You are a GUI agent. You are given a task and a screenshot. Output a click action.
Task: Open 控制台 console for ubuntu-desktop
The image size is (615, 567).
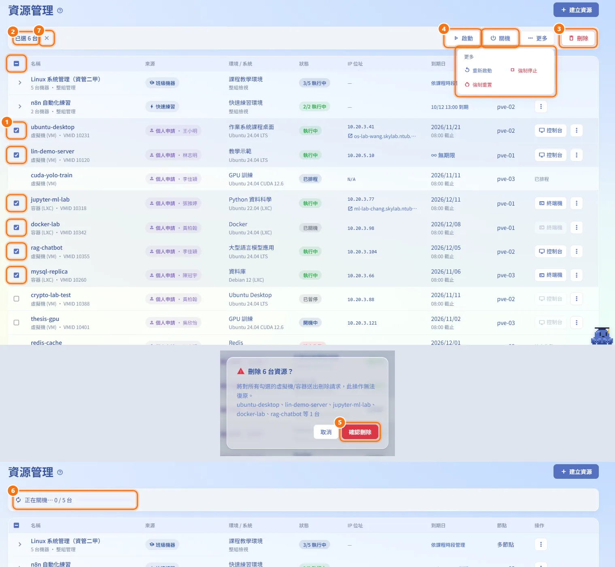tap(550, 130)
